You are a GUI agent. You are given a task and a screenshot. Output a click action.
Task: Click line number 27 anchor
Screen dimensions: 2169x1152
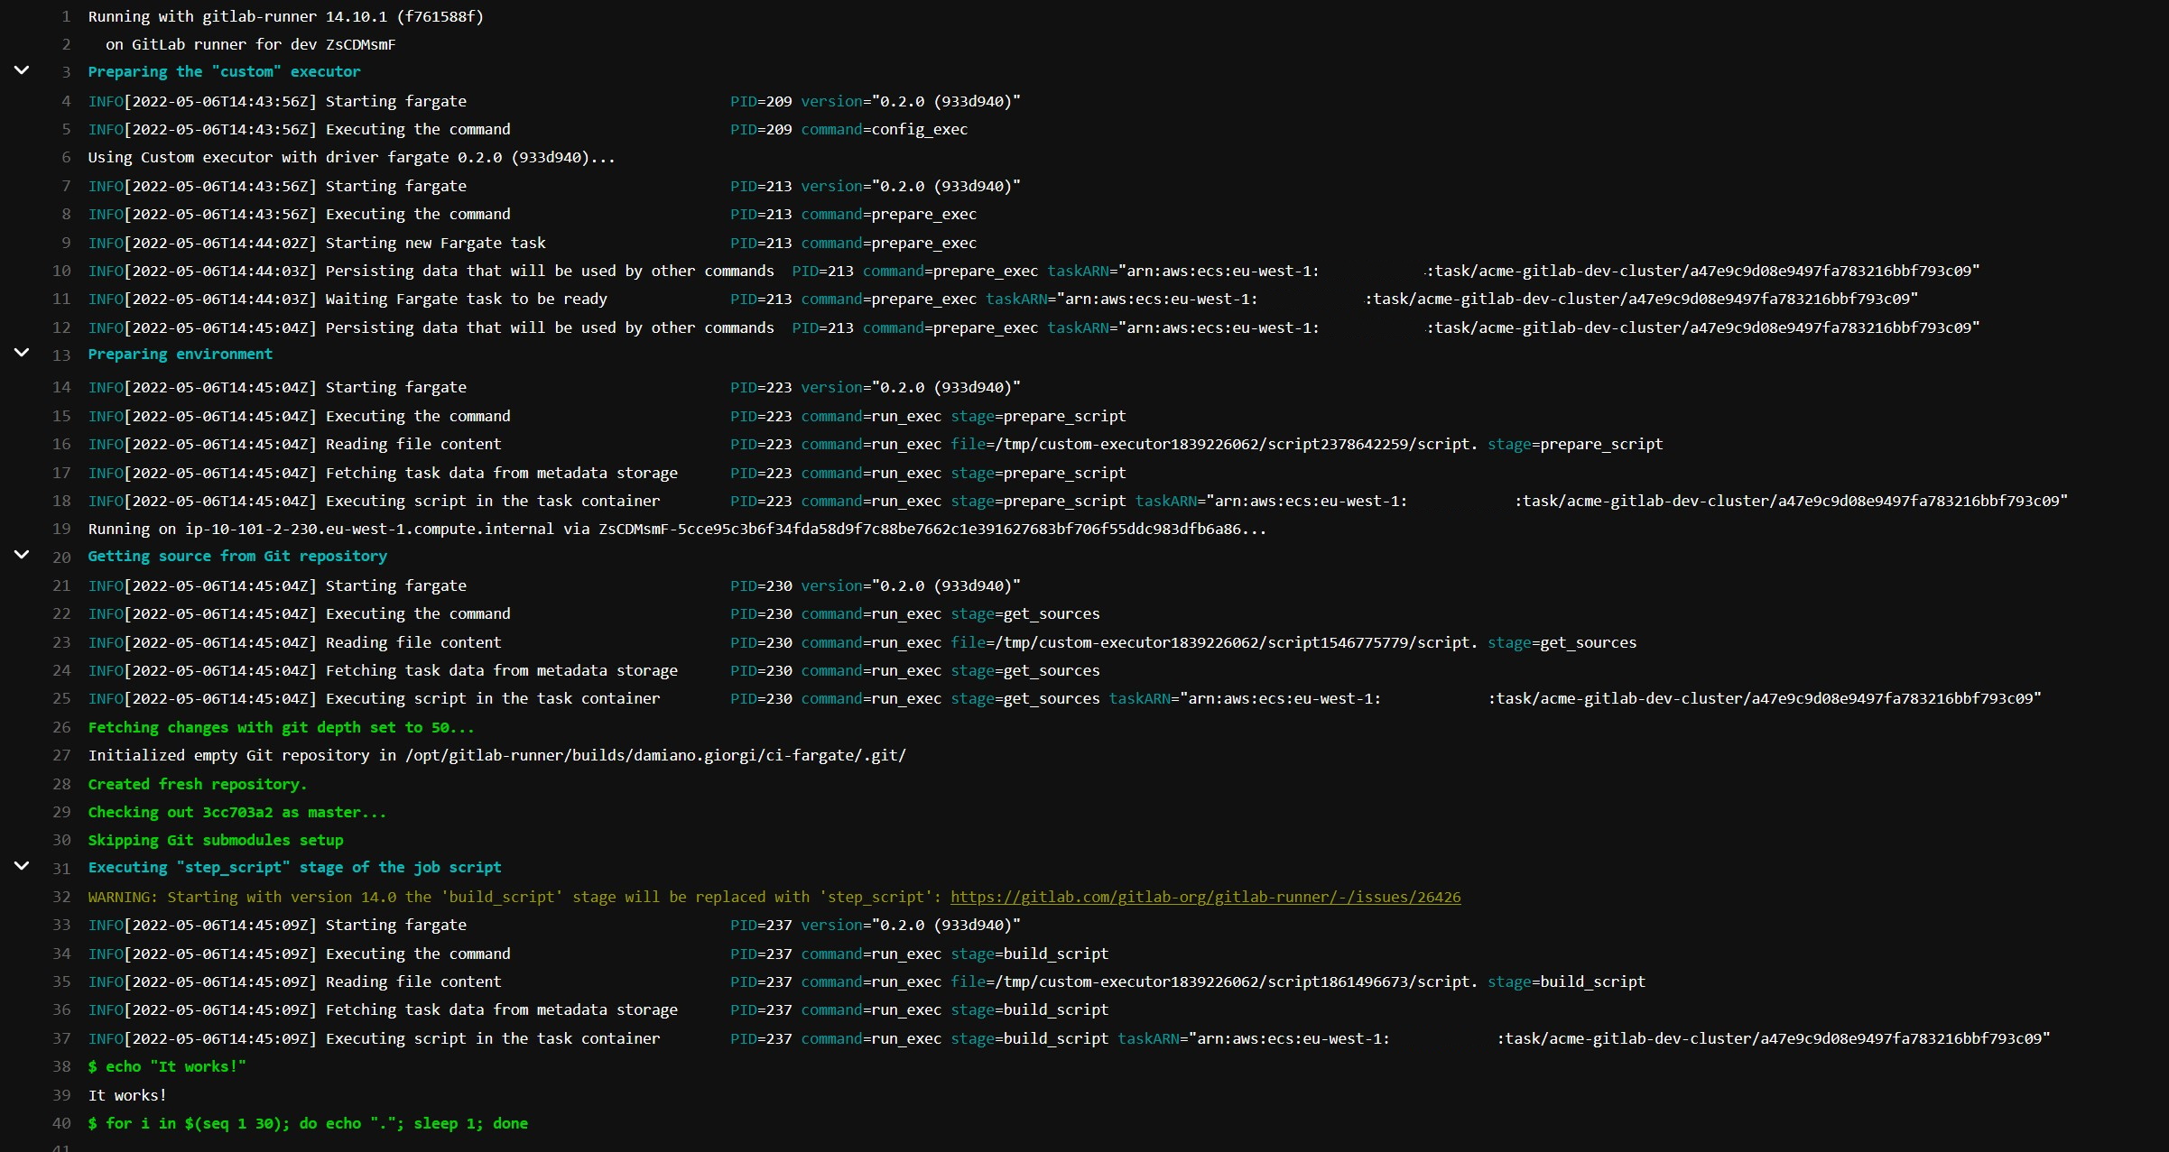pos(61,755)
